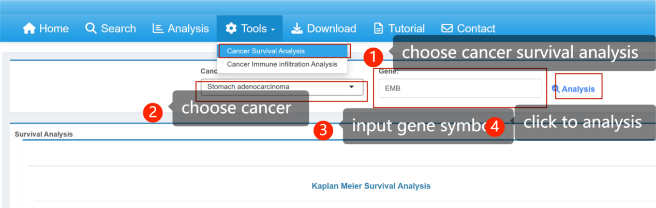Click the Contact envelope icon
Image resolution: width=656 pixels, height=208 pixels.
[446, 28]
